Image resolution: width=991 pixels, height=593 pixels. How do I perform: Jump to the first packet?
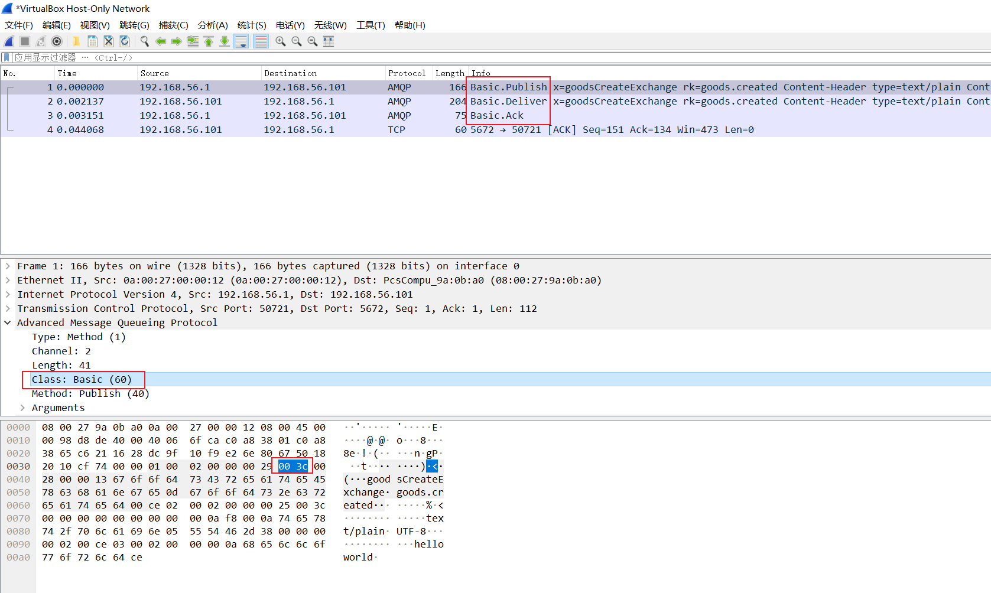click(209, 41)
